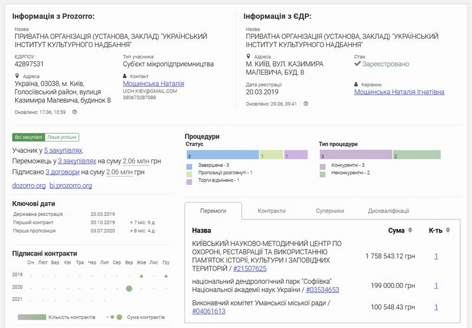Click the Сума column header label
This screenshot has width=472, height=328.
pos(396,231)
